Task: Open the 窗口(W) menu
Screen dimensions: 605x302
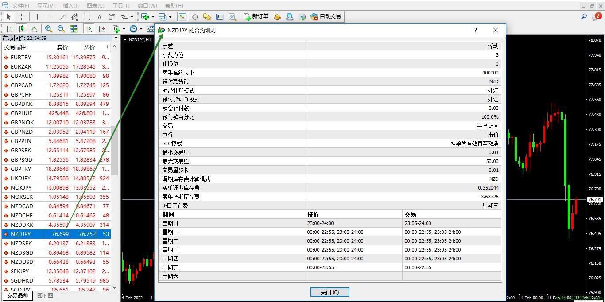Action: pyautogui.click(x=147, y=5)
